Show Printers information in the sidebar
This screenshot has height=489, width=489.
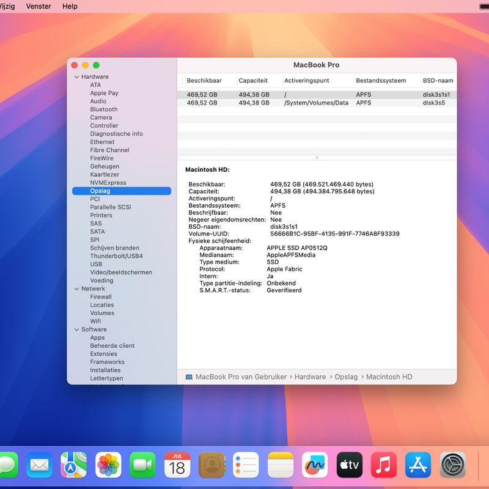[x=101, y=215]
